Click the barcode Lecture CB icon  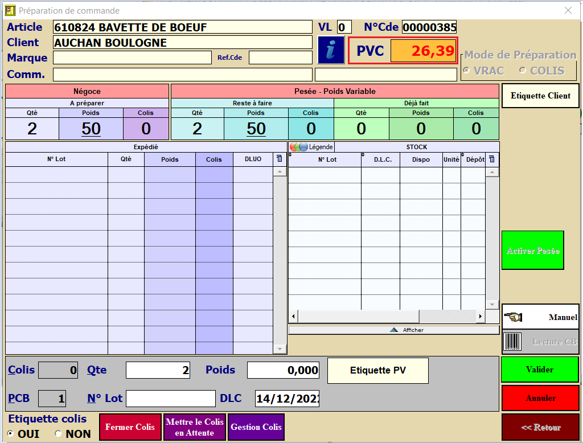512,342
